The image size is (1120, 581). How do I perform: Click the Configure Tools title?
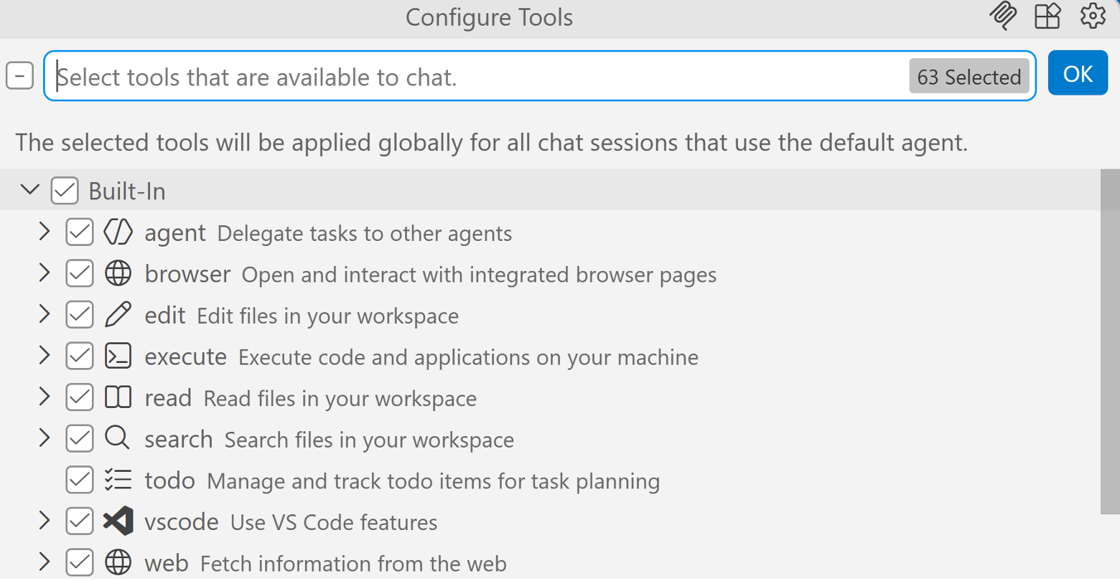coord(489,17)
